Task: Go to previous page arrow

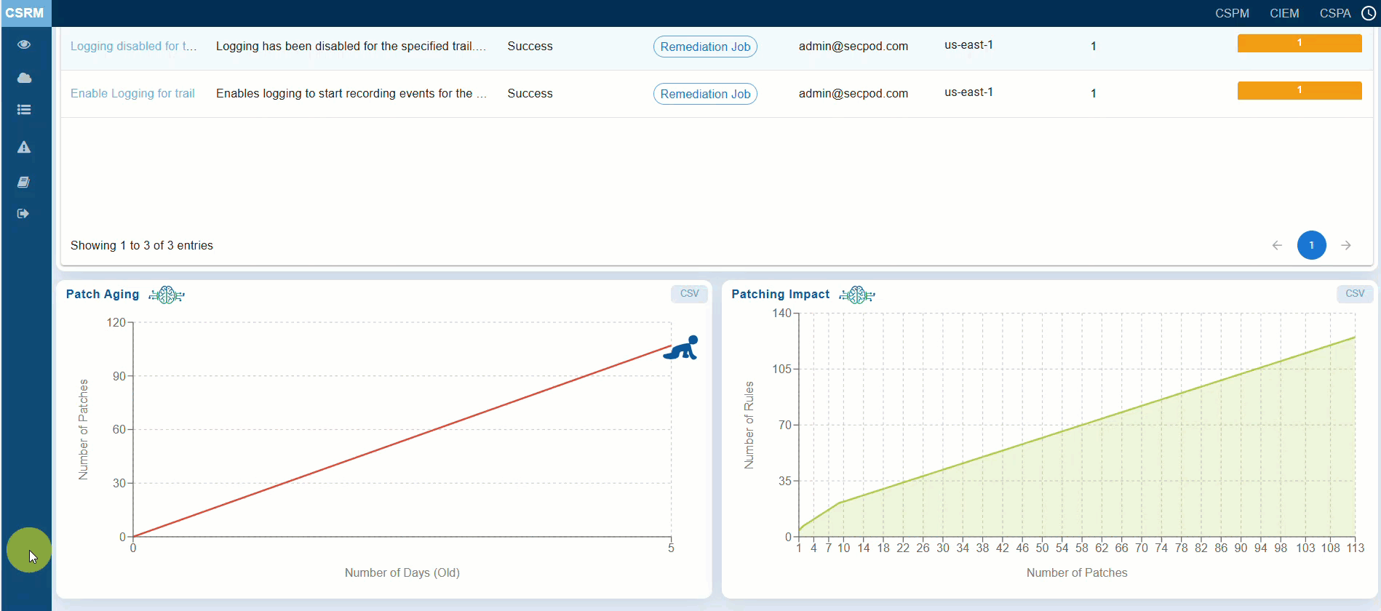Action: click(x=1277, y=245)
